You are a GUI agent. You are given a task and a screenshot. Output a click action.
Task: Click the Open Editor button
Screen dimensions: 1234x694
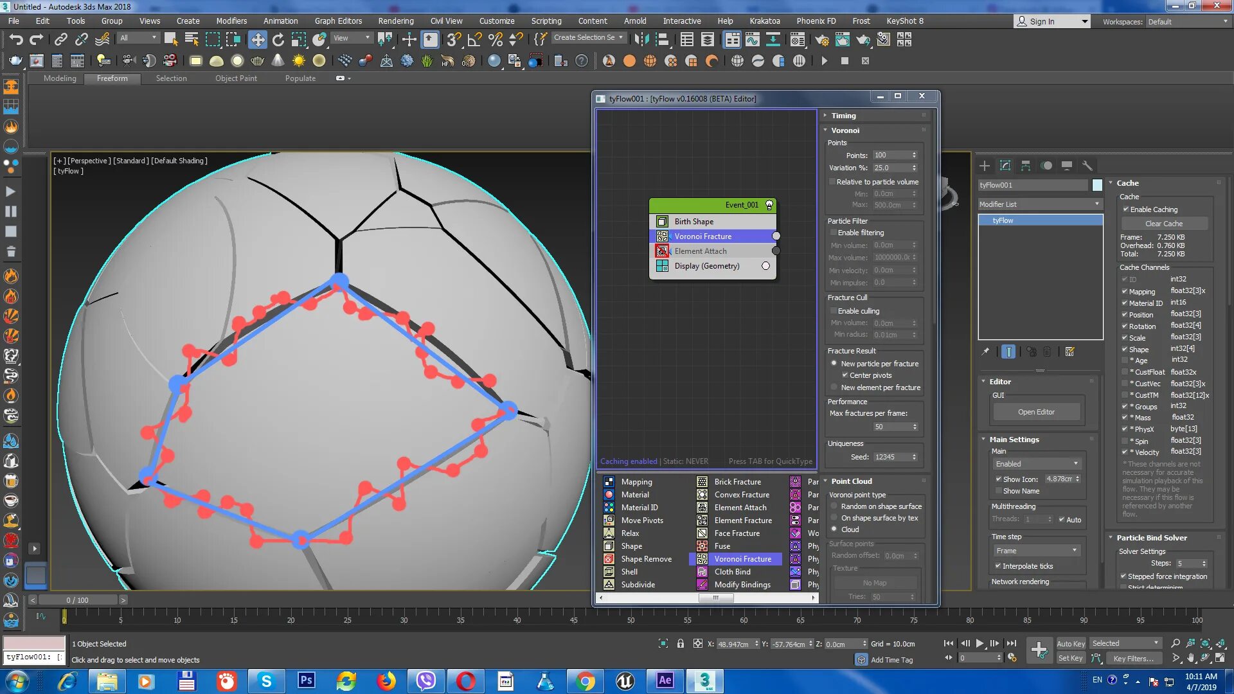click(1035, 411)
